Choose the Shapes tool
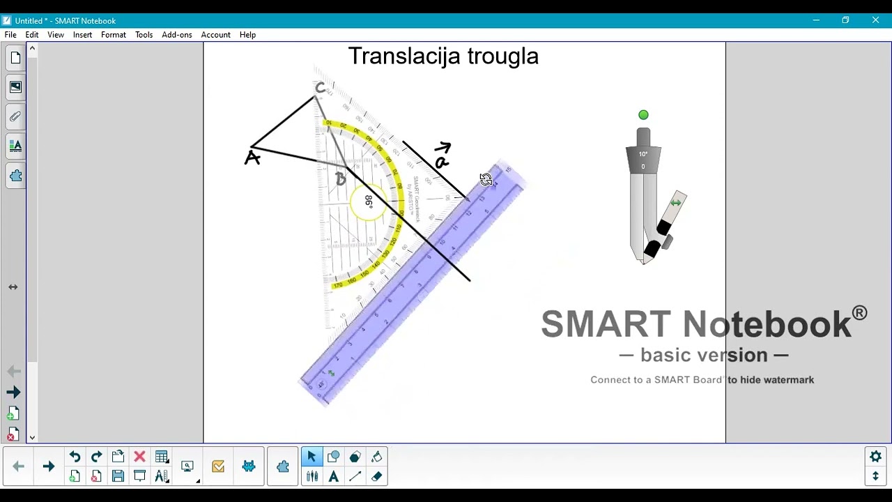The height and width of the screenshot is (502, 892). click(x=333, y=457)
